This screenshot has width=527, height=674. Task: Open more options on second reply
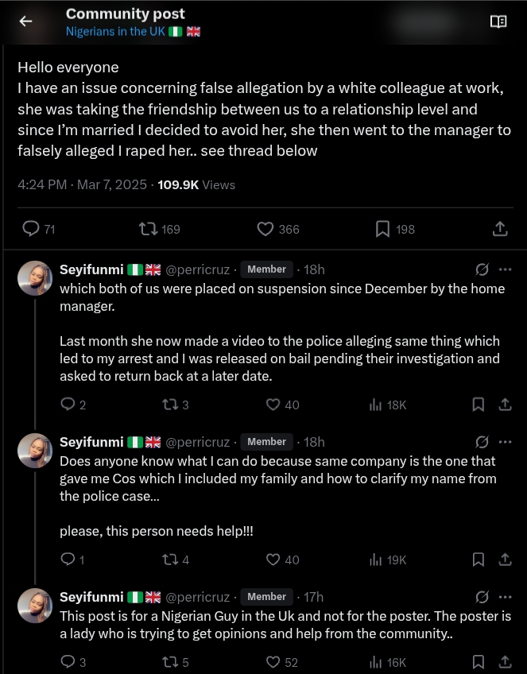(506, 442)
